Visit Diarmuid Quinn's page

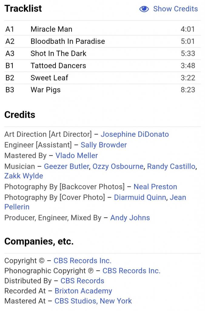[x=140, y=197]
